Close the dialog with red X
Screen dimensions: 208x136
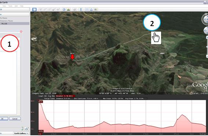point(21,32)
